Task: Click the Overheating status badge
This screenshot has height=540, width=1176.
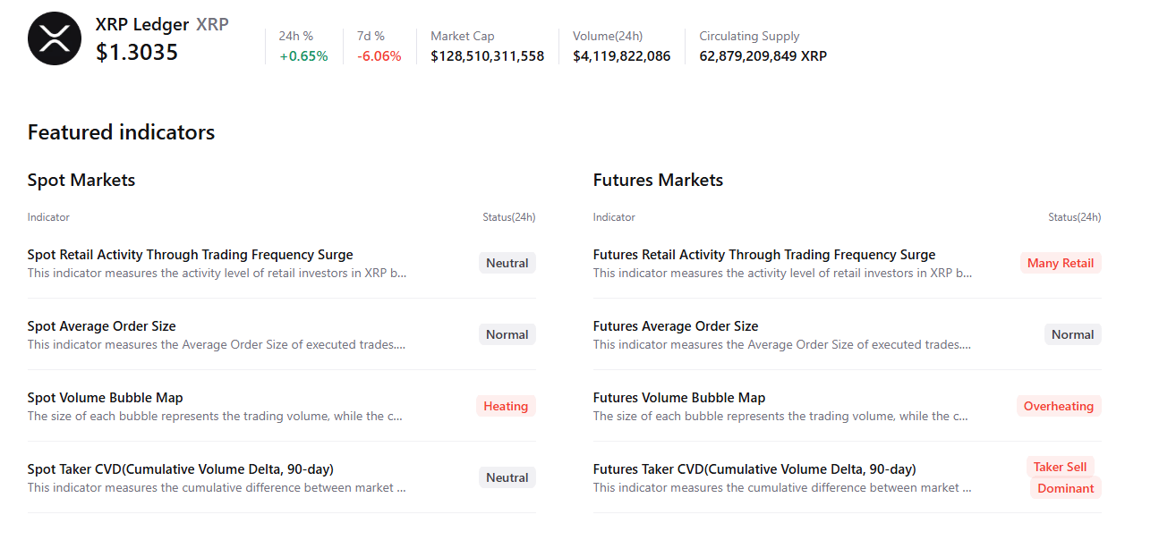Action: 1059,406
